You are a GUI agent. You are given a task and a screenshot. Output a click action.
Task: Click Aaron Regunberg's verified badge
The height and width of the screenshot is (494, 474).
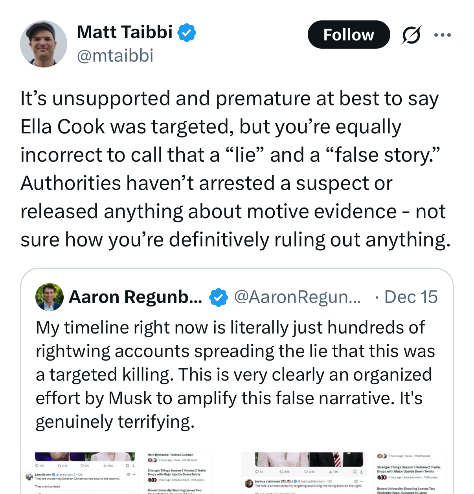(218, 297)
